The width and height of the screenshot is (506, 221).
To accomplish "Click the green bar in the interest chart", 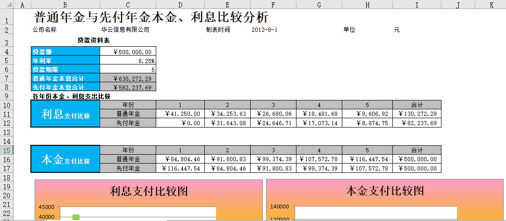I will point(76,217).
